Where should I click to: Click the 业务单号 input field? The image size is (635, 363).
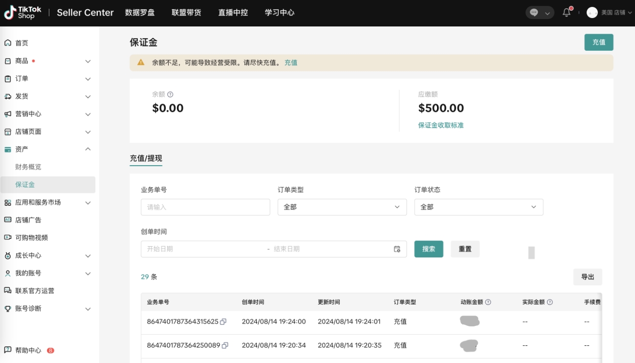click(x=205, y=207)
